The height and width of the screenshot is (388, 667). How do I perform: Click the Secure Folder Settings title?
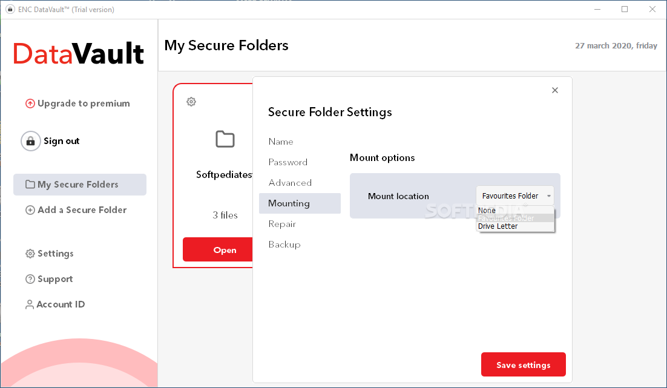tap(330, 113)
